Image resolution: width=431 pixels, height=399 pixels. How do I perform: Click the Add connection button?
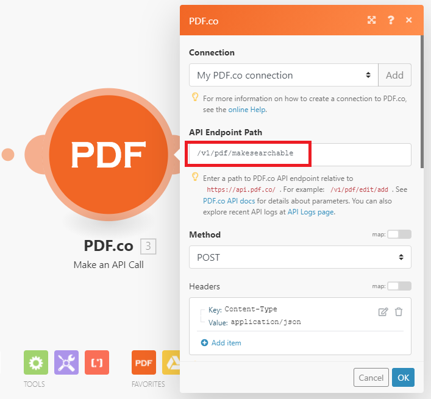click(x=394, y=75)
